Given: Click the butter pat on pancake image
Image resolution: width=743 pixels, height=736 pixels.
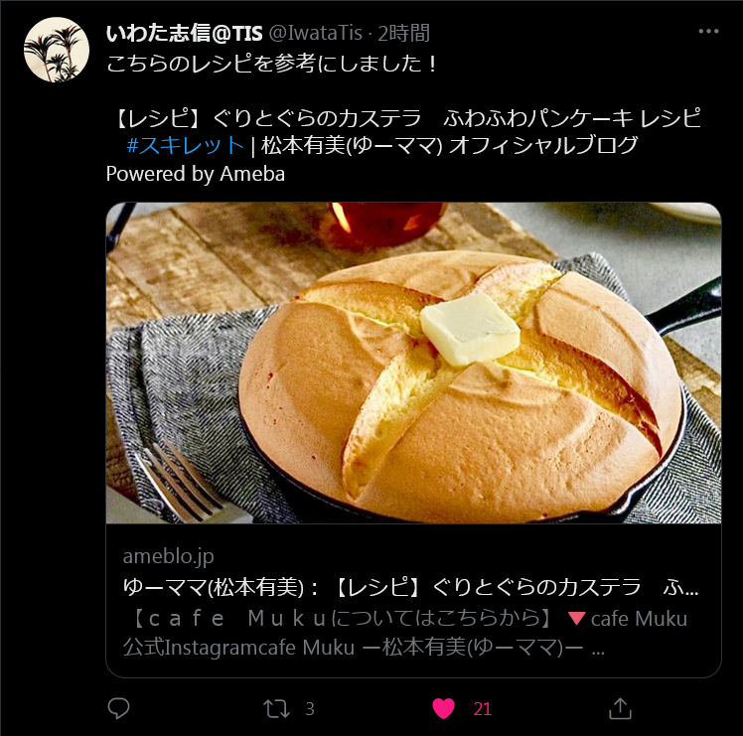Looking at the screenshot, I should click(x=470, y=329).
